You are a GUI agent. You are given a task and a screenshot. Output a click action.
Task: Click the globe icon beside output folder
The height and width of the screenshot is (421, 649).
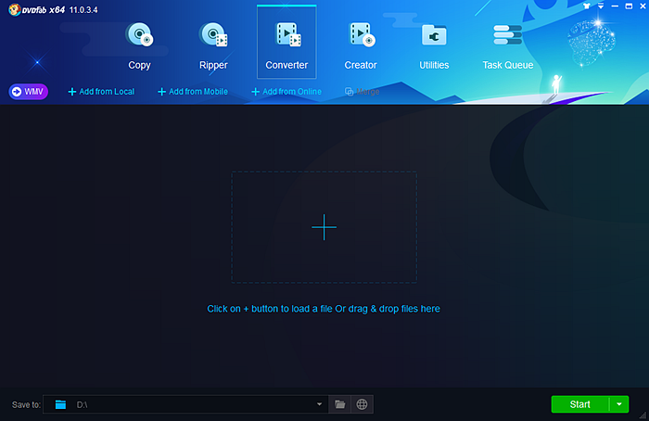[x=363, y=404]
